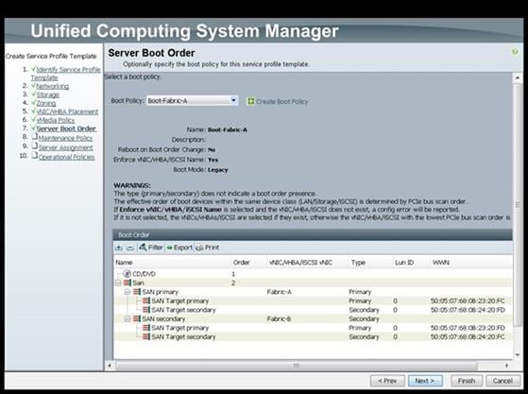Click the vertical scrollbar down arrow
Viewport: 528px width, 394px height.
point(518,354)
